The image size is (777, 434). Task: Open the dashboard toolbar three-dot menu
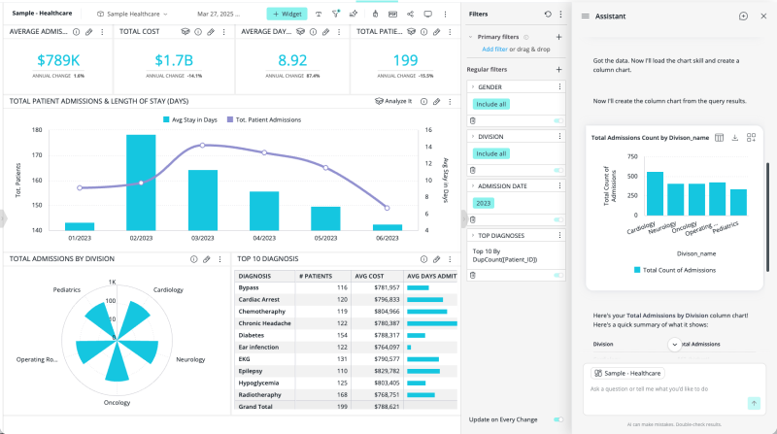445,14
